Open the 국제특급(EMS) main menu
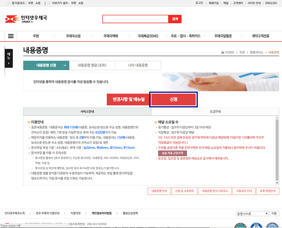282x228 pixels. (x=148, y=36)
